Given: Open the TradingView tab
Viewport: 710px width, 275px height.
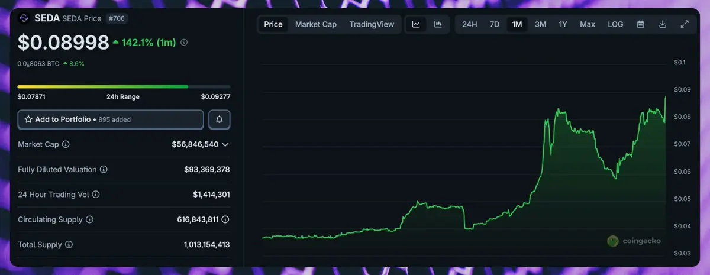Looking at the screenshot, I should point(372,25).
